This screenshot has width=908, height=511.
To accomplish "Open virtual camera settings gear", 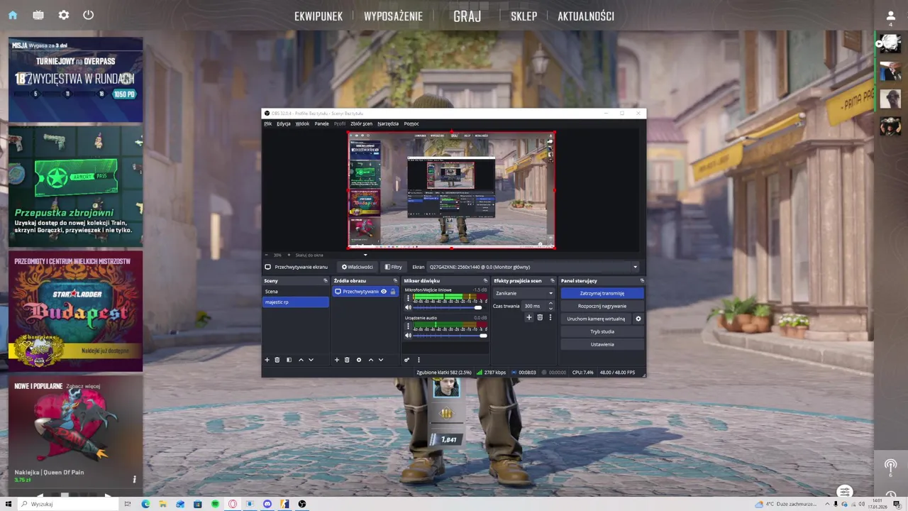I will (x=638, y=319).
